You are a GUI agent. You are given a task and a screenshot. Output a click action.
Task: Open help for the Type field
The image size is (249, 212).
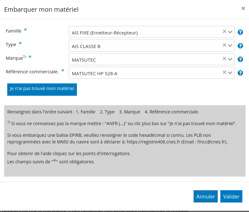[240, 46]
